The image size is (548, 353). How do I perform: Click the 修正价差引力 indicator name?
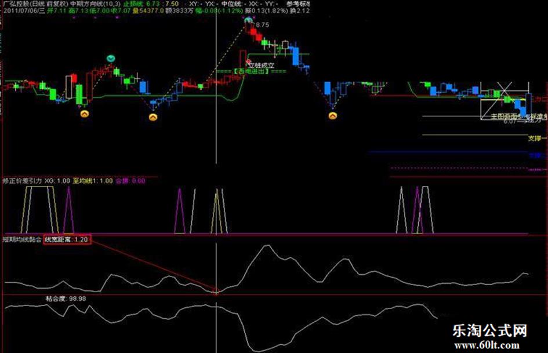pos(22,181)
